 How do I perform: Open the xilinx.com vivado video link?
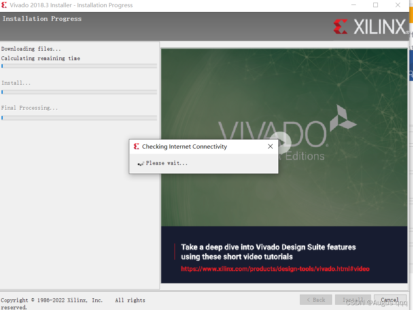pyautogui.click(x=275, y=269)
